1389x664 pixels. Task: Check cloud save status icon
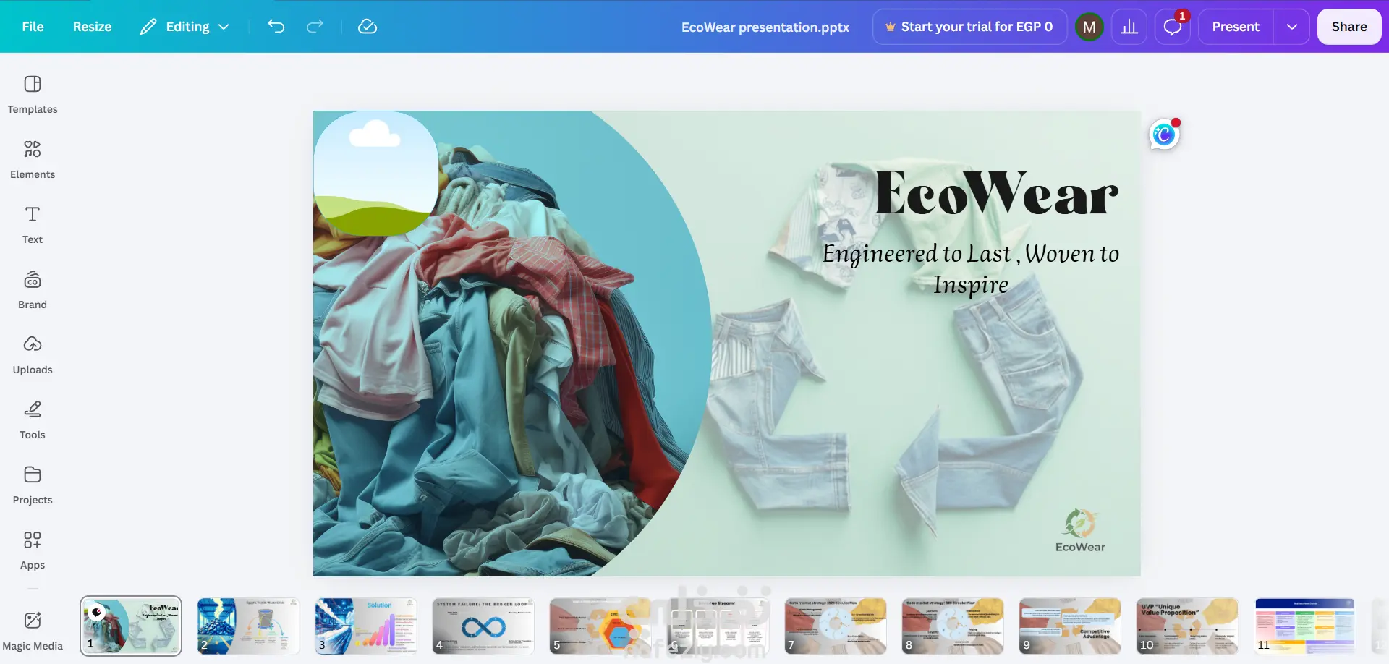click(x=368, y=27)
